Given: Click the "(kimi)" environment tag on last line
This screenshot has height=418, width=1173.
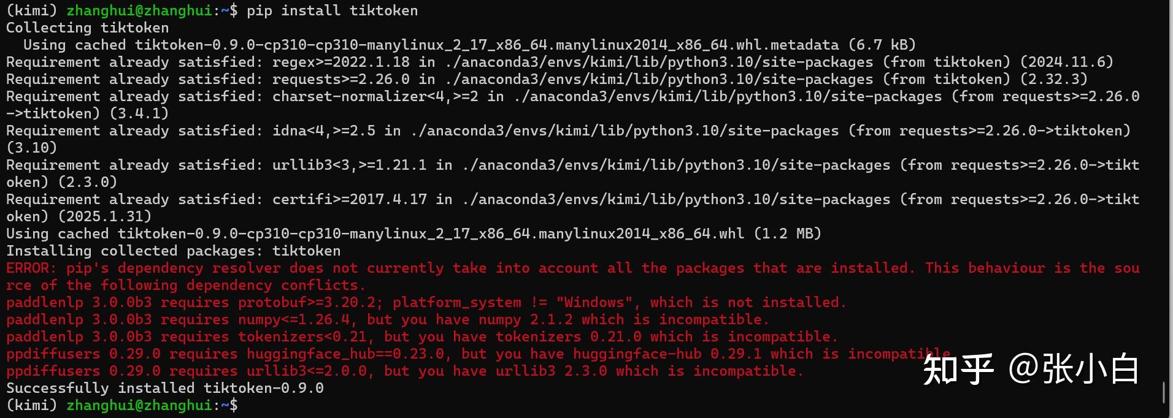Looking at the screenshot, I should click(31, 405).
